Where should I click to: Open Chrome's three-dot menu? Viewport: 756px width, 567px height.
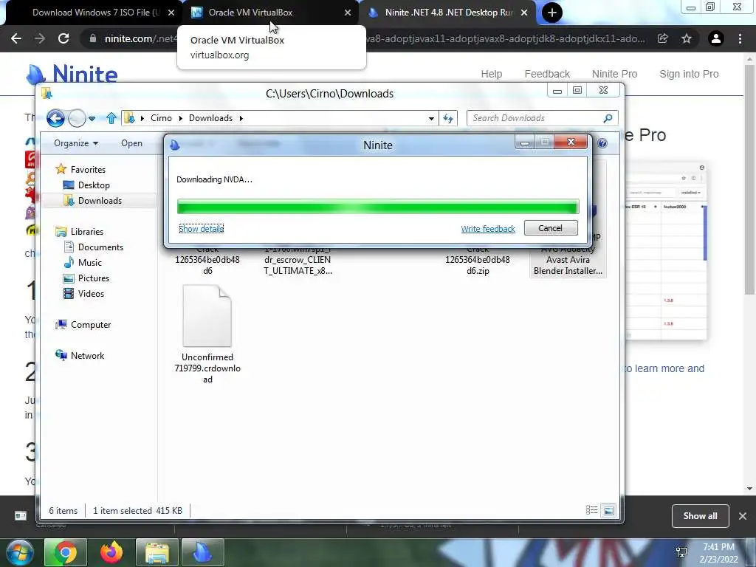click(x=740, y=38)
